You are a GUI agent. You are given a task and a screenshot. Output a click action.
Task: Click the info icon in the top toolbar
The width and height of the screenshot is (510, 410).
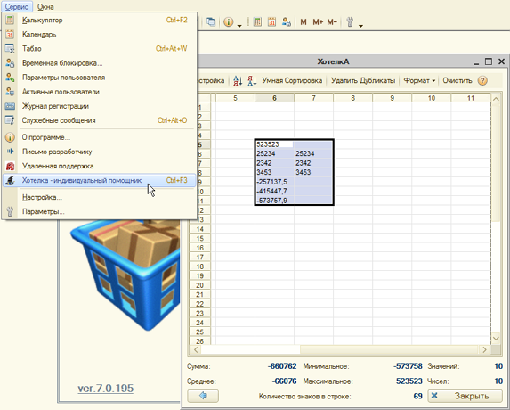pos(229,22)
